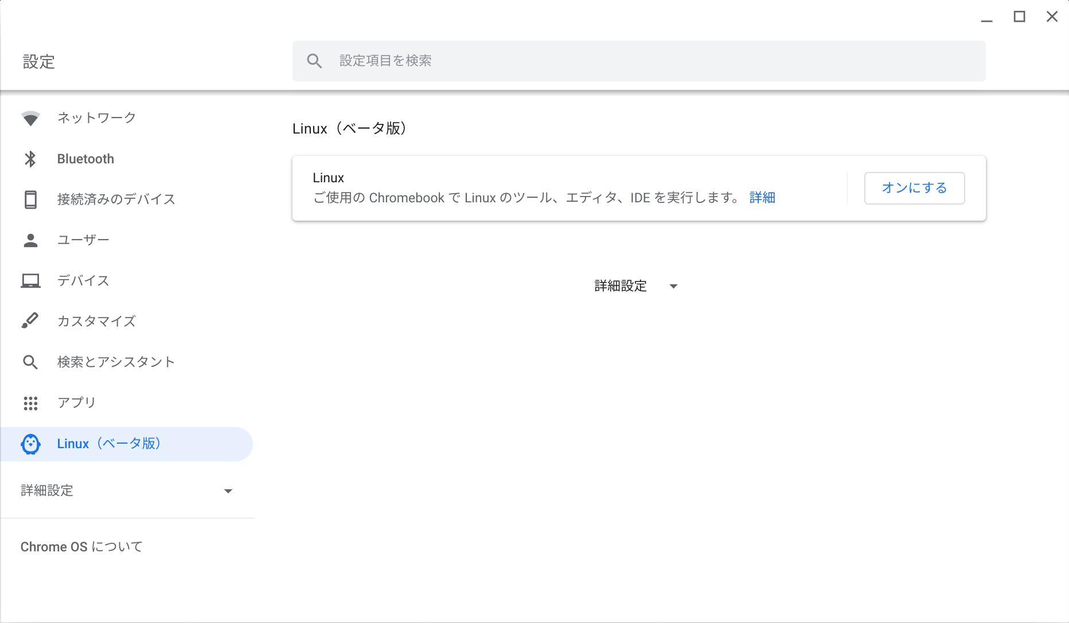Screen dimensions: 1069x623
Task: Focus the 設定項目を検索 search field
Action: (639, 61)
